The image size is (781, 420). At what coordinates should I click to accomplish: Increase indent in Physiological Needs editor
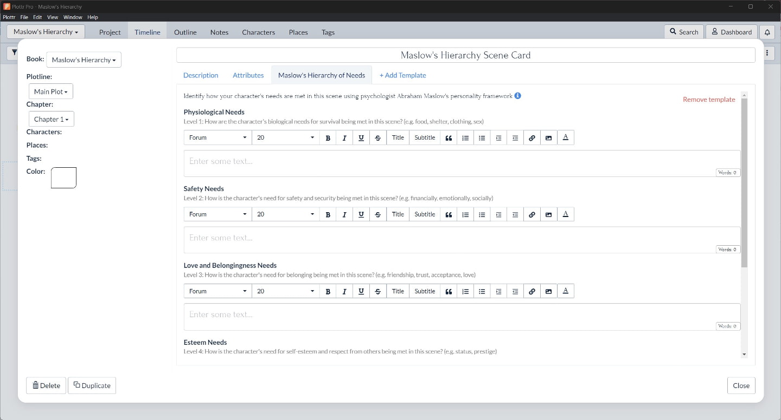(498, 137)
